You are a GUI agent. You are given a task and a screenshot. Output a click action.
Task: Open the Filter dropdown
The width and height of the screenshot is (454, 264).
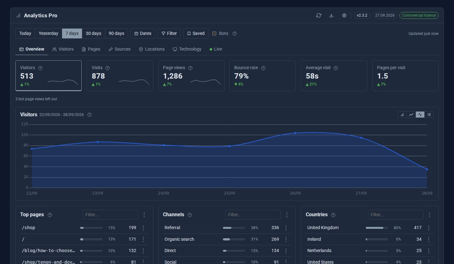169,33
